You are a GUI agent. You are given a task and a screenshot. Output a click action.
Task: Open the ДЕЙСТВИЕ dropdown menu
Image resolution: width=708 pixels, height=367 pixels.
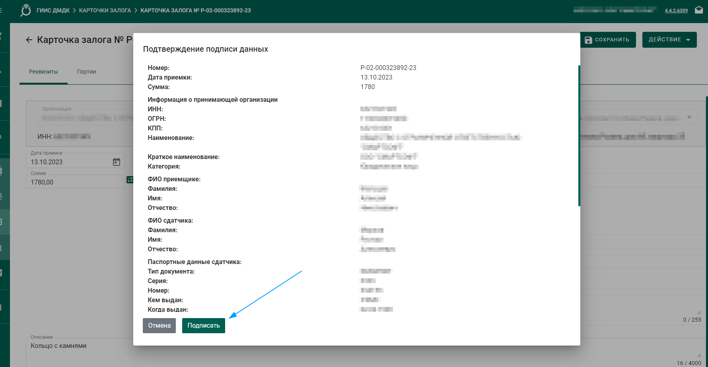click(x=669, y=40)
